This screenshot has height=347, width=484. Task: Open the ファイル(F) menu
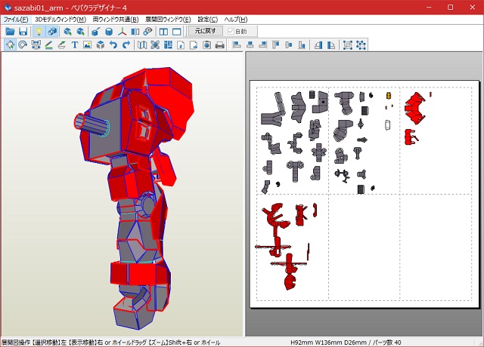[16, 20]
